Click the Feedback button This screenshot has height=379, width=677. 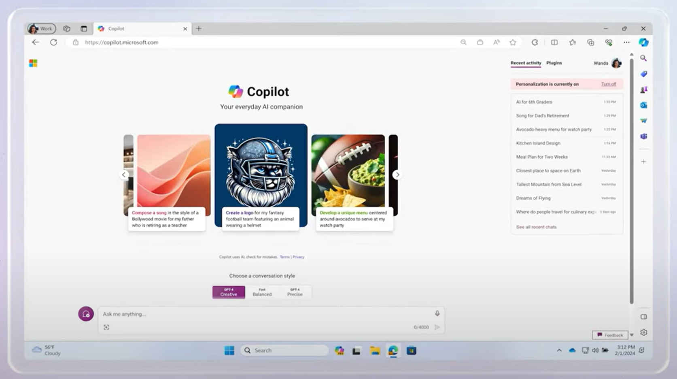[610, 335]
